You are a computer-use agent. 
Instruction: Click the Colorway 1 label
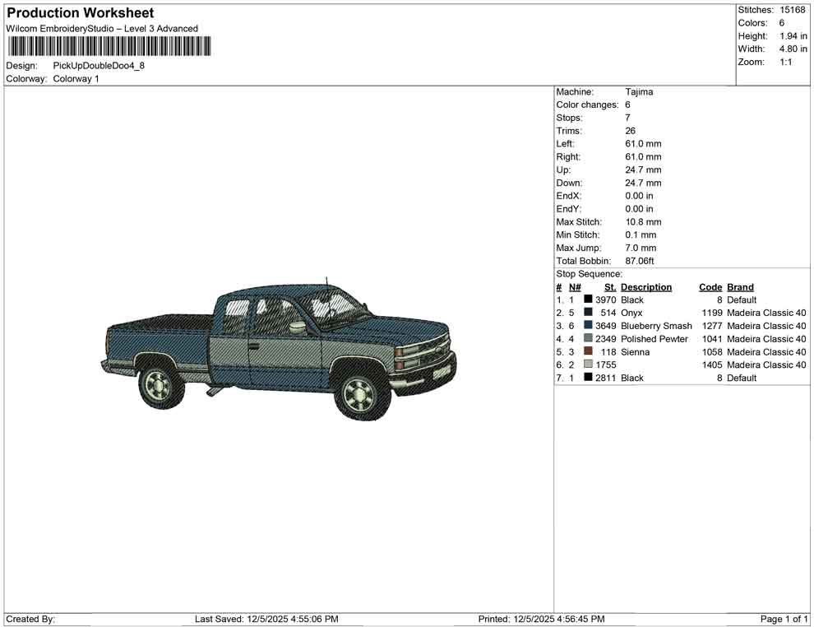pyautogui.click(x=75, y=79)
